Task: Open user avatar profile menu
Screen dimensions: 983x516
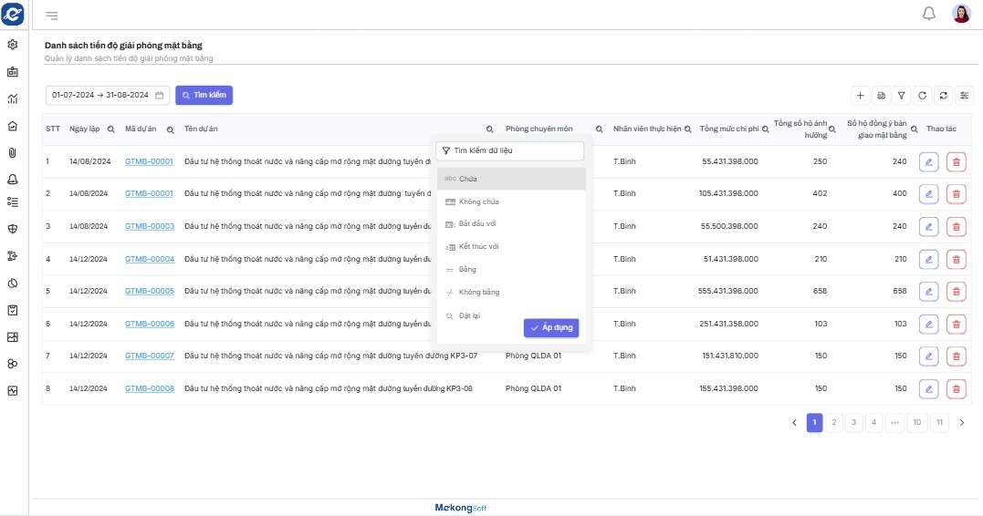Action: pos(961,14)
